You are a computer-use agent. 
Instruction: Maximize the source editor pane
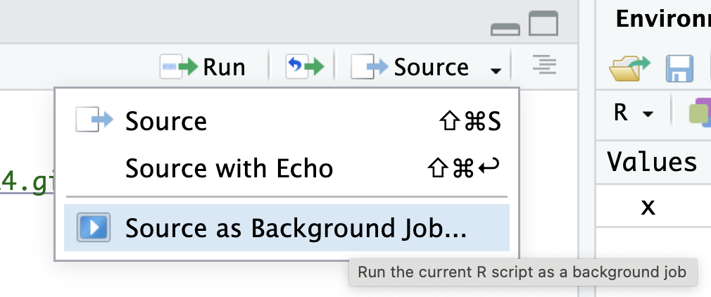543,25
